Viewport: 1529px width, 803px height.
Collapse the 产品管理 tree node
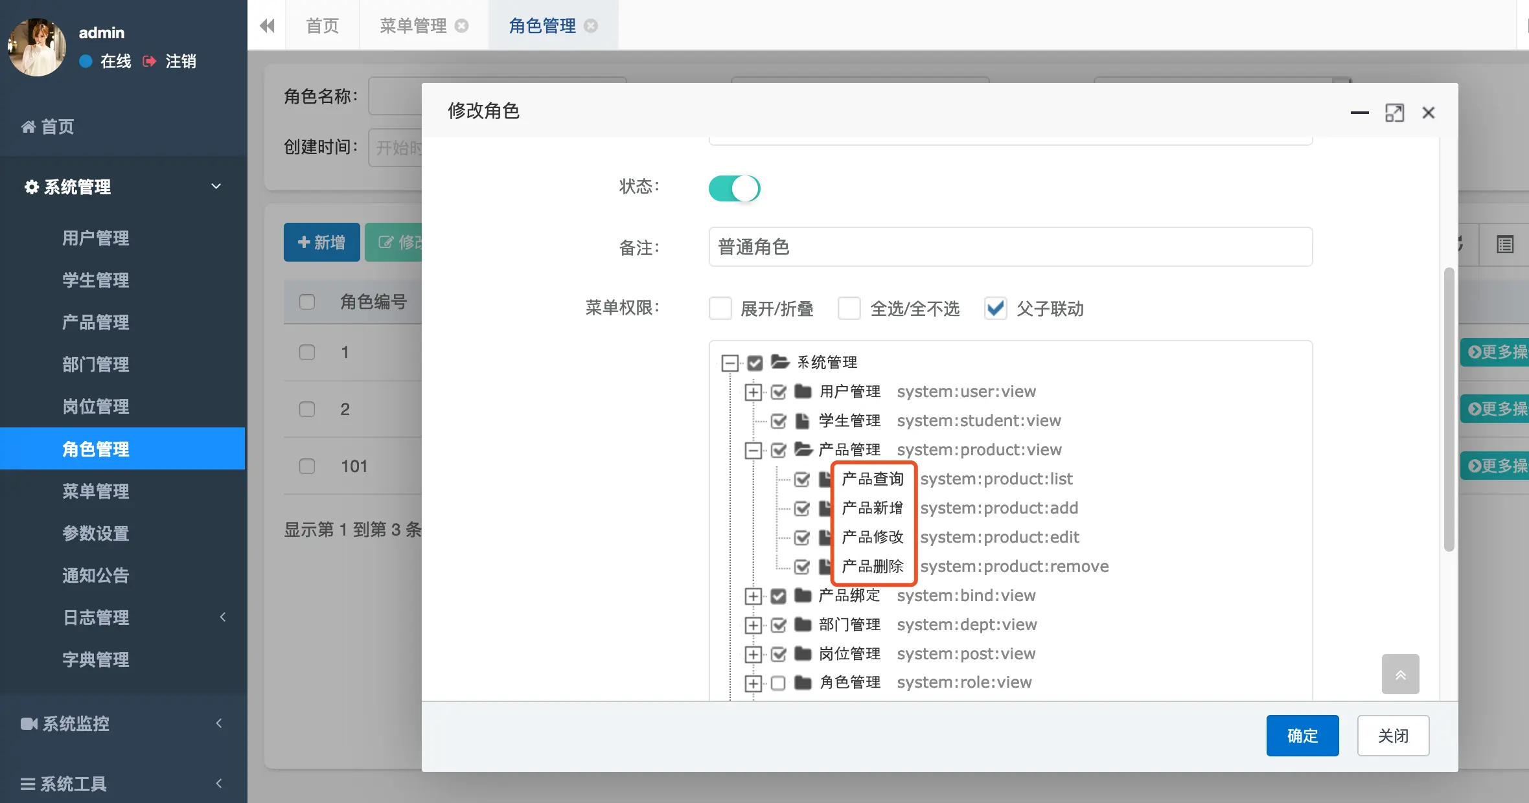click(x=753, y=450)
